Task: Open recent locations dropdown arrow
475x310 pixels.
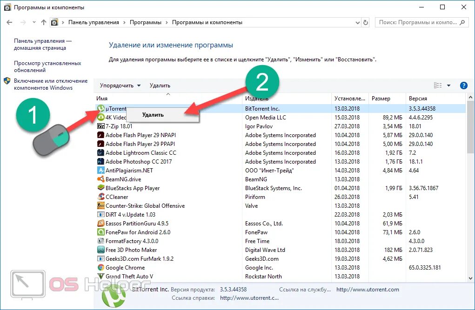Action: (x=34, y=22)
